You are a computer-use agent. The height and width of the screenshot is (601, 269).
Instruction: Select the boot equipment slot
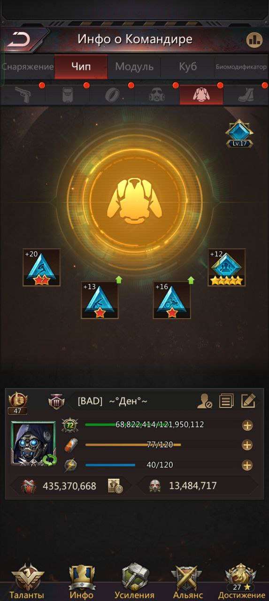[246, 94]
